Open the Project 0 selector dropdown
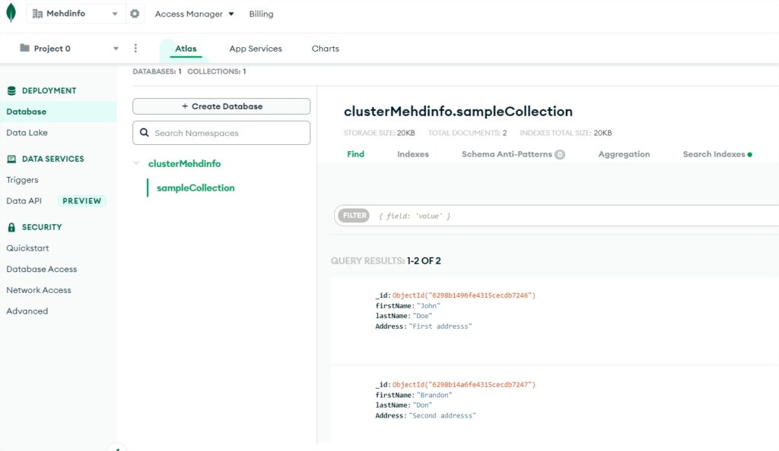 click(x=69, y=49)
